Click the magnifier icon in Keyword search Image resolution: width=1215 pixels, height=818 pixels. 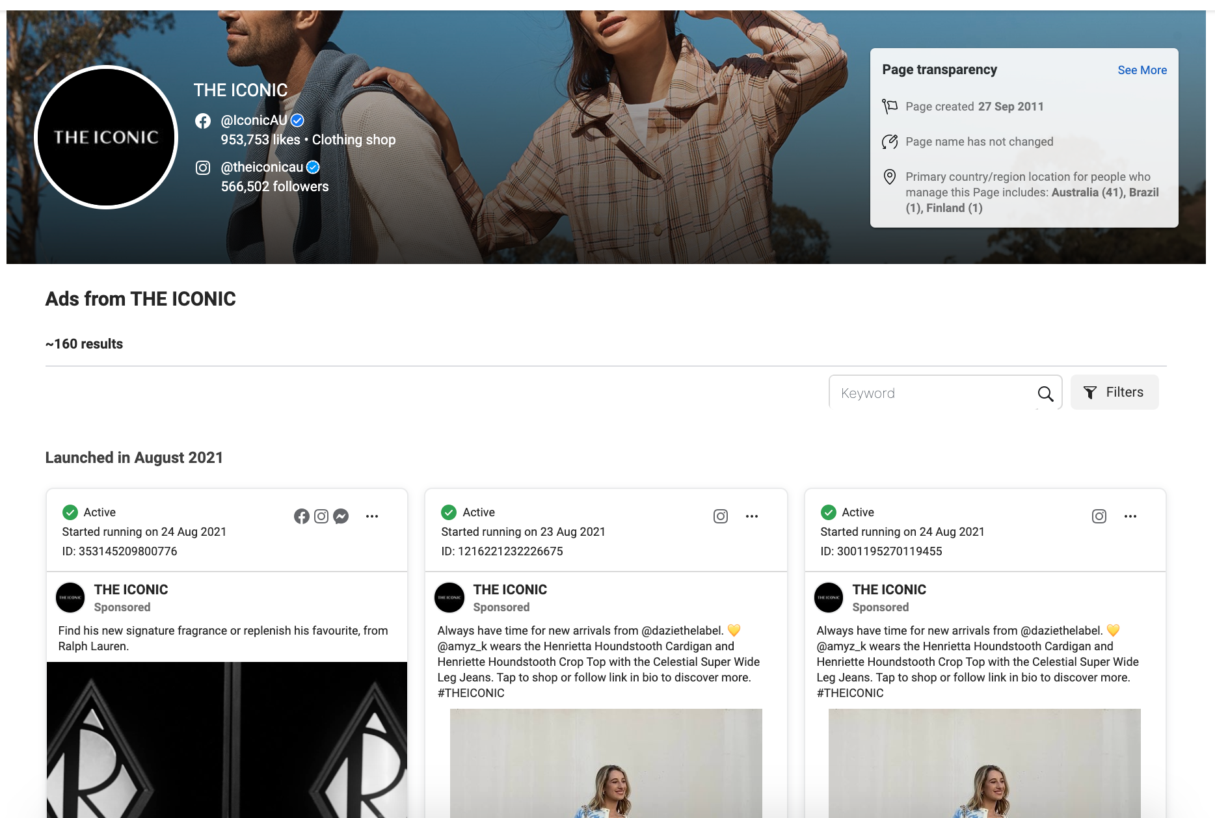[1045, 393]
